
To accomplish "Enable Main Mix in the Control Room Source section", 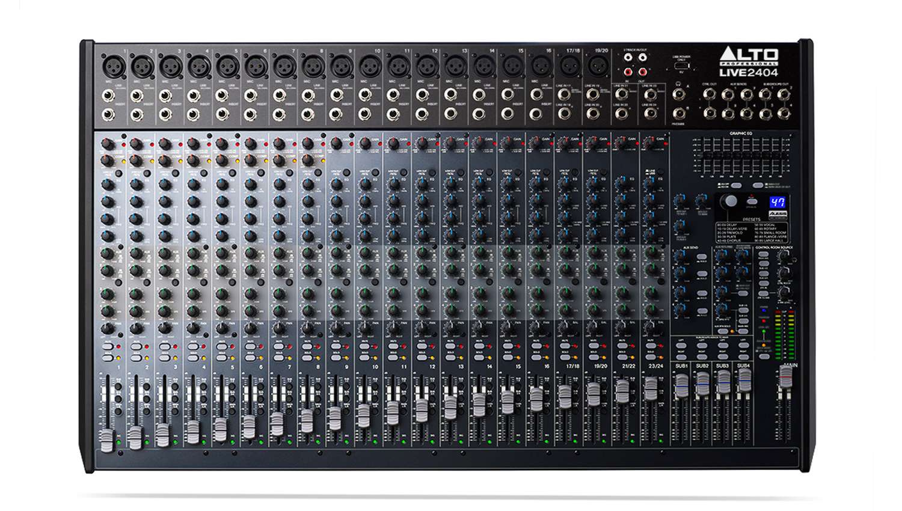I will [763, 254].
